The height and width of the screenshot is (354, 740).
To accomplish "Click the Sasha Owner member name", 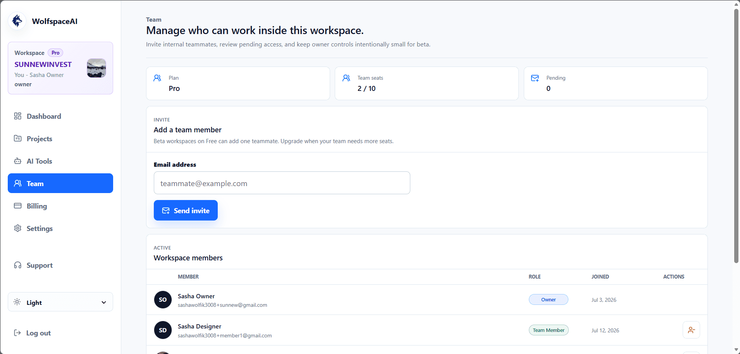I will click(196, 296).
